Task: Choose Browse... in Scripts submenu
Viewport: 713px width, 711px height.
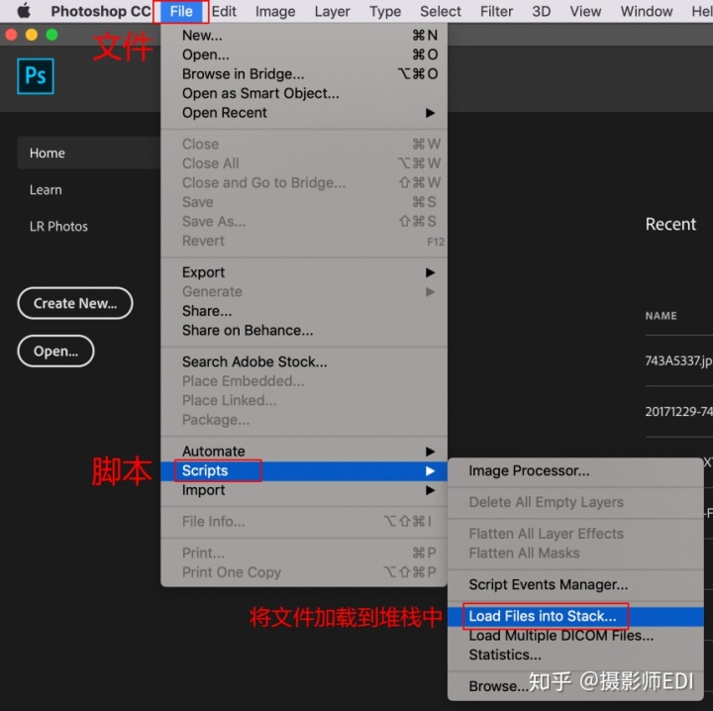Action: 575,686
